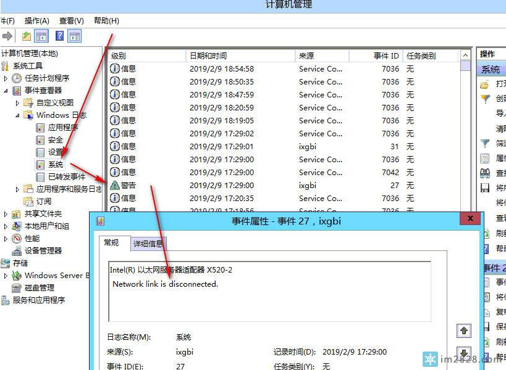Collapse the Windows 日志 tree node
Image resolution: width=506 pixels, height=370 pixels.
16,115
